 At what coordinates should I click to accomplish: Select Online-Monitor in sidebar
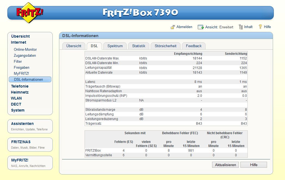coord(25,49)
